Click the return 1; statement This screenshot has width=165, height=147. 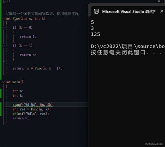[28, 37]
